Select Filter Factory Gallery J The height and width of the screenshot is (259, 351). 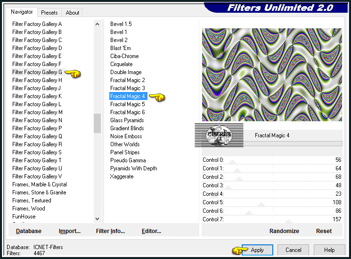(36, 88)
